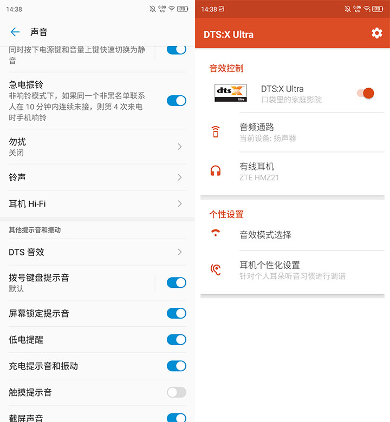Tap the battery indicator in left status bar
The image size is (390, 422).
(183, 9)
